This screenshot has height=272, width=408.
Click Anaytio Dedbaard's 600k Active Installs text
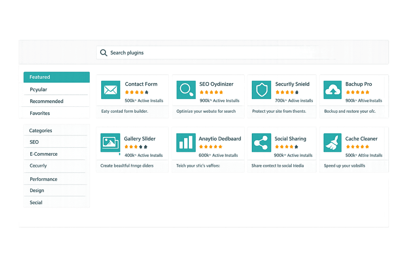click(x=218, y=155)
